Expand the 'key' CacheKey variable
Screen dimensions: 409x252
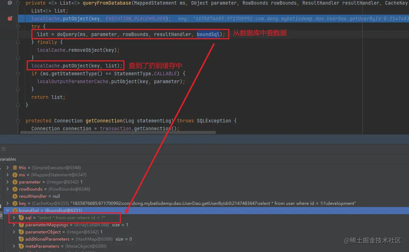click(7, 203)
